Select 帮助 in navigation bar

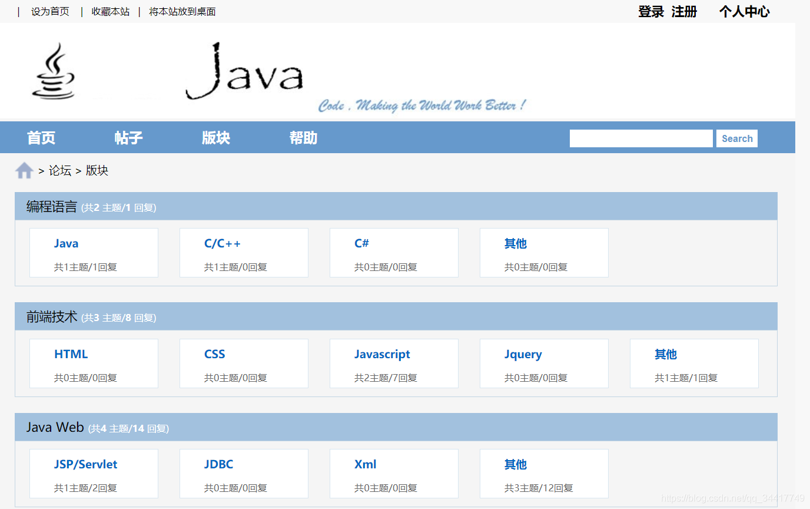click(303, 138)
